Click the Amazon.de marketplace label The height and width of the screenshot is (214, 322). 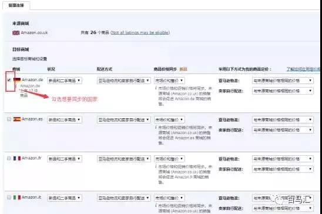(x=32, y=80)
